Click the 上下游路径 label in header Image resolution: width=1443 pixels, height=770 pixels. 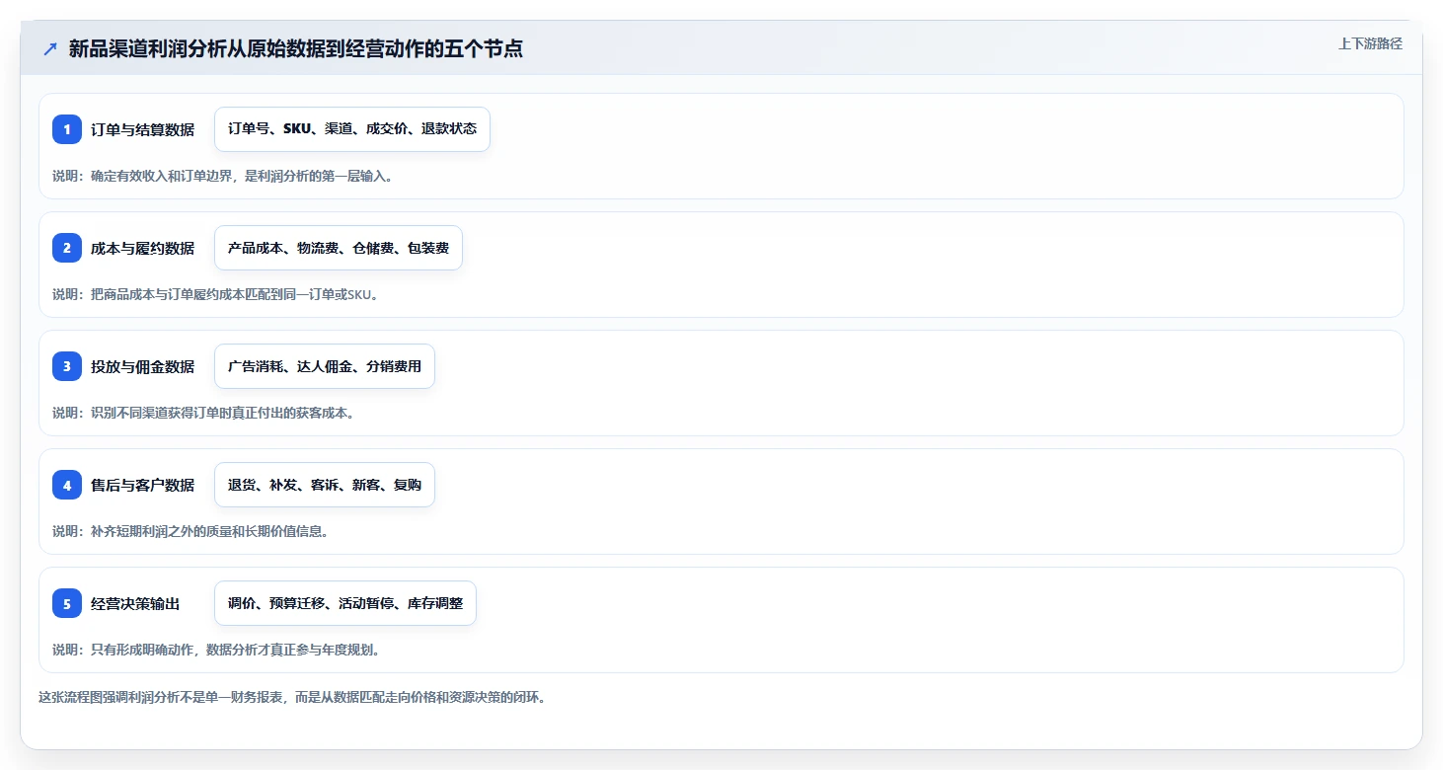coord(1370,43)
